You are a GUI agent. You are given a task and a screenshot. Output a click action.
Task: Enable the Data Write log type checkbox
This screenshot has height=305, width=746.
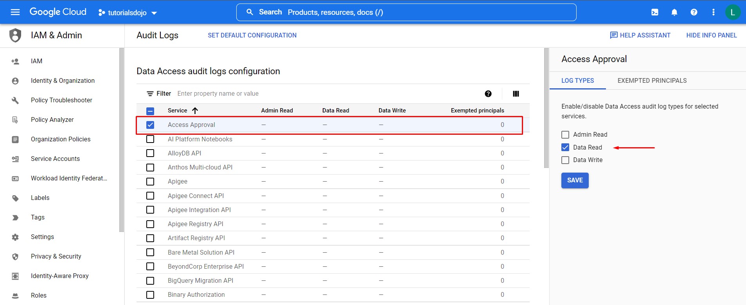pos(565,160)
